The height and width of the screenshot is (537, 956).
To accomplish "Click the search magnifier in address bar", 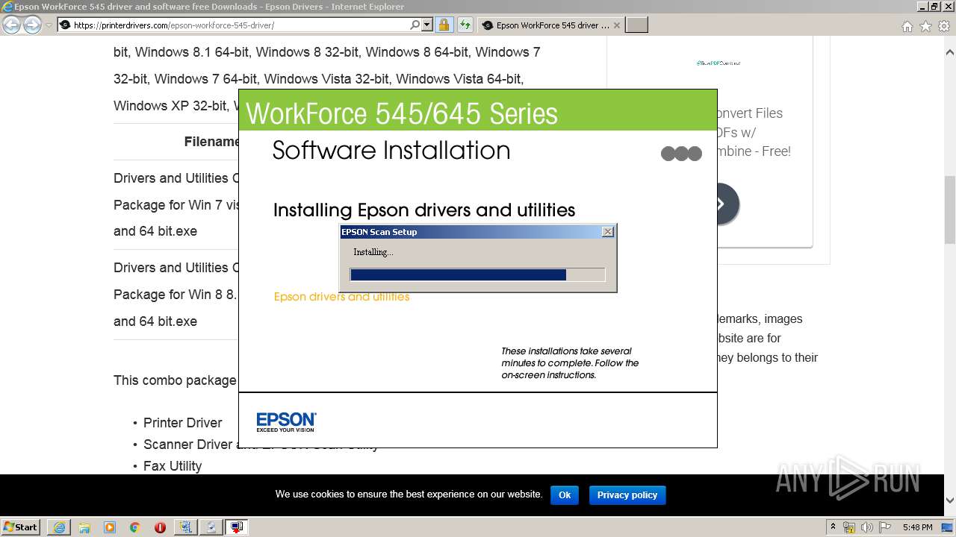I will pos(415,25).
